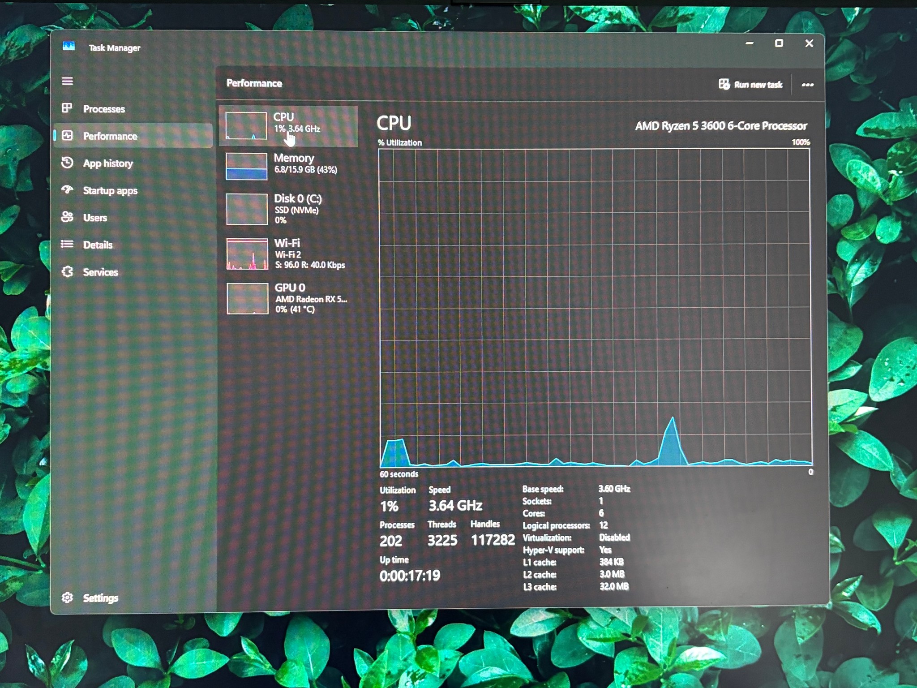Toggle the hamburger navigation menu
Screen dimensions: 917x688
point(67,81)
